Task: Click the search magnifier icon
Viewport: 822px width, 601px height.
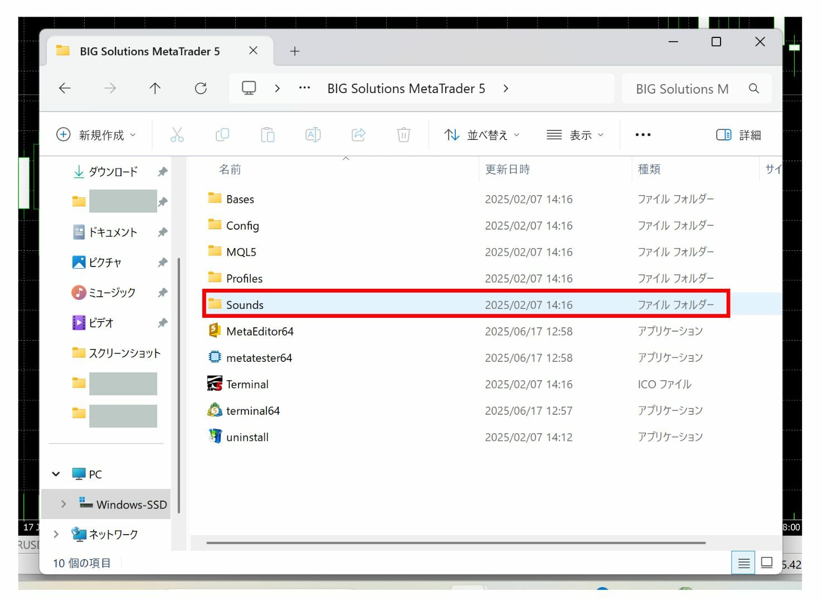Action: 754,89
